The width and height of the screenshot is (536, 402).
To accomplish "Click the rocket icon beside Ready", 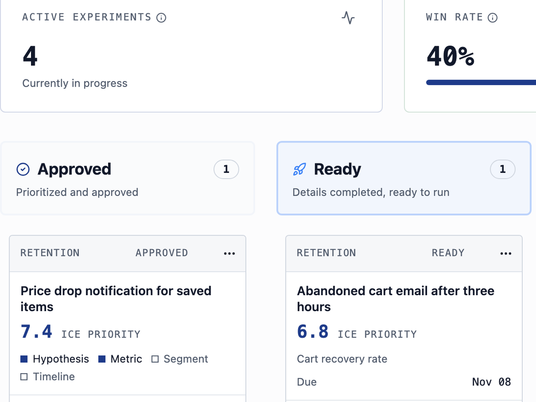I will tap(299, 169).
